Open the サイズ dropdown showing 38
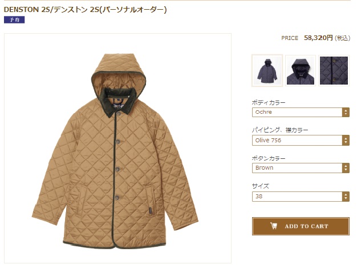 pos(301,197)
